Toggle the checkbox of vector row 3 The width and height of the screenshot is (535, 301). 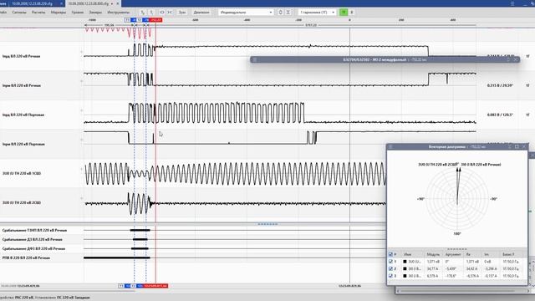(x=390, y=276)
